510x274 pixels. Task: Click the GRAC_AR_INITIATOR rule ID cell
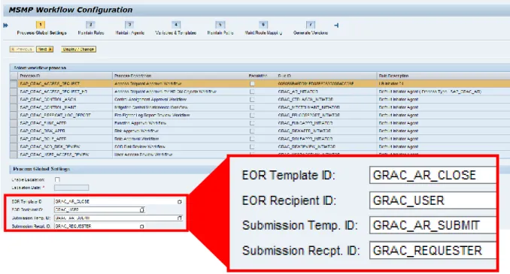point(326,92)
